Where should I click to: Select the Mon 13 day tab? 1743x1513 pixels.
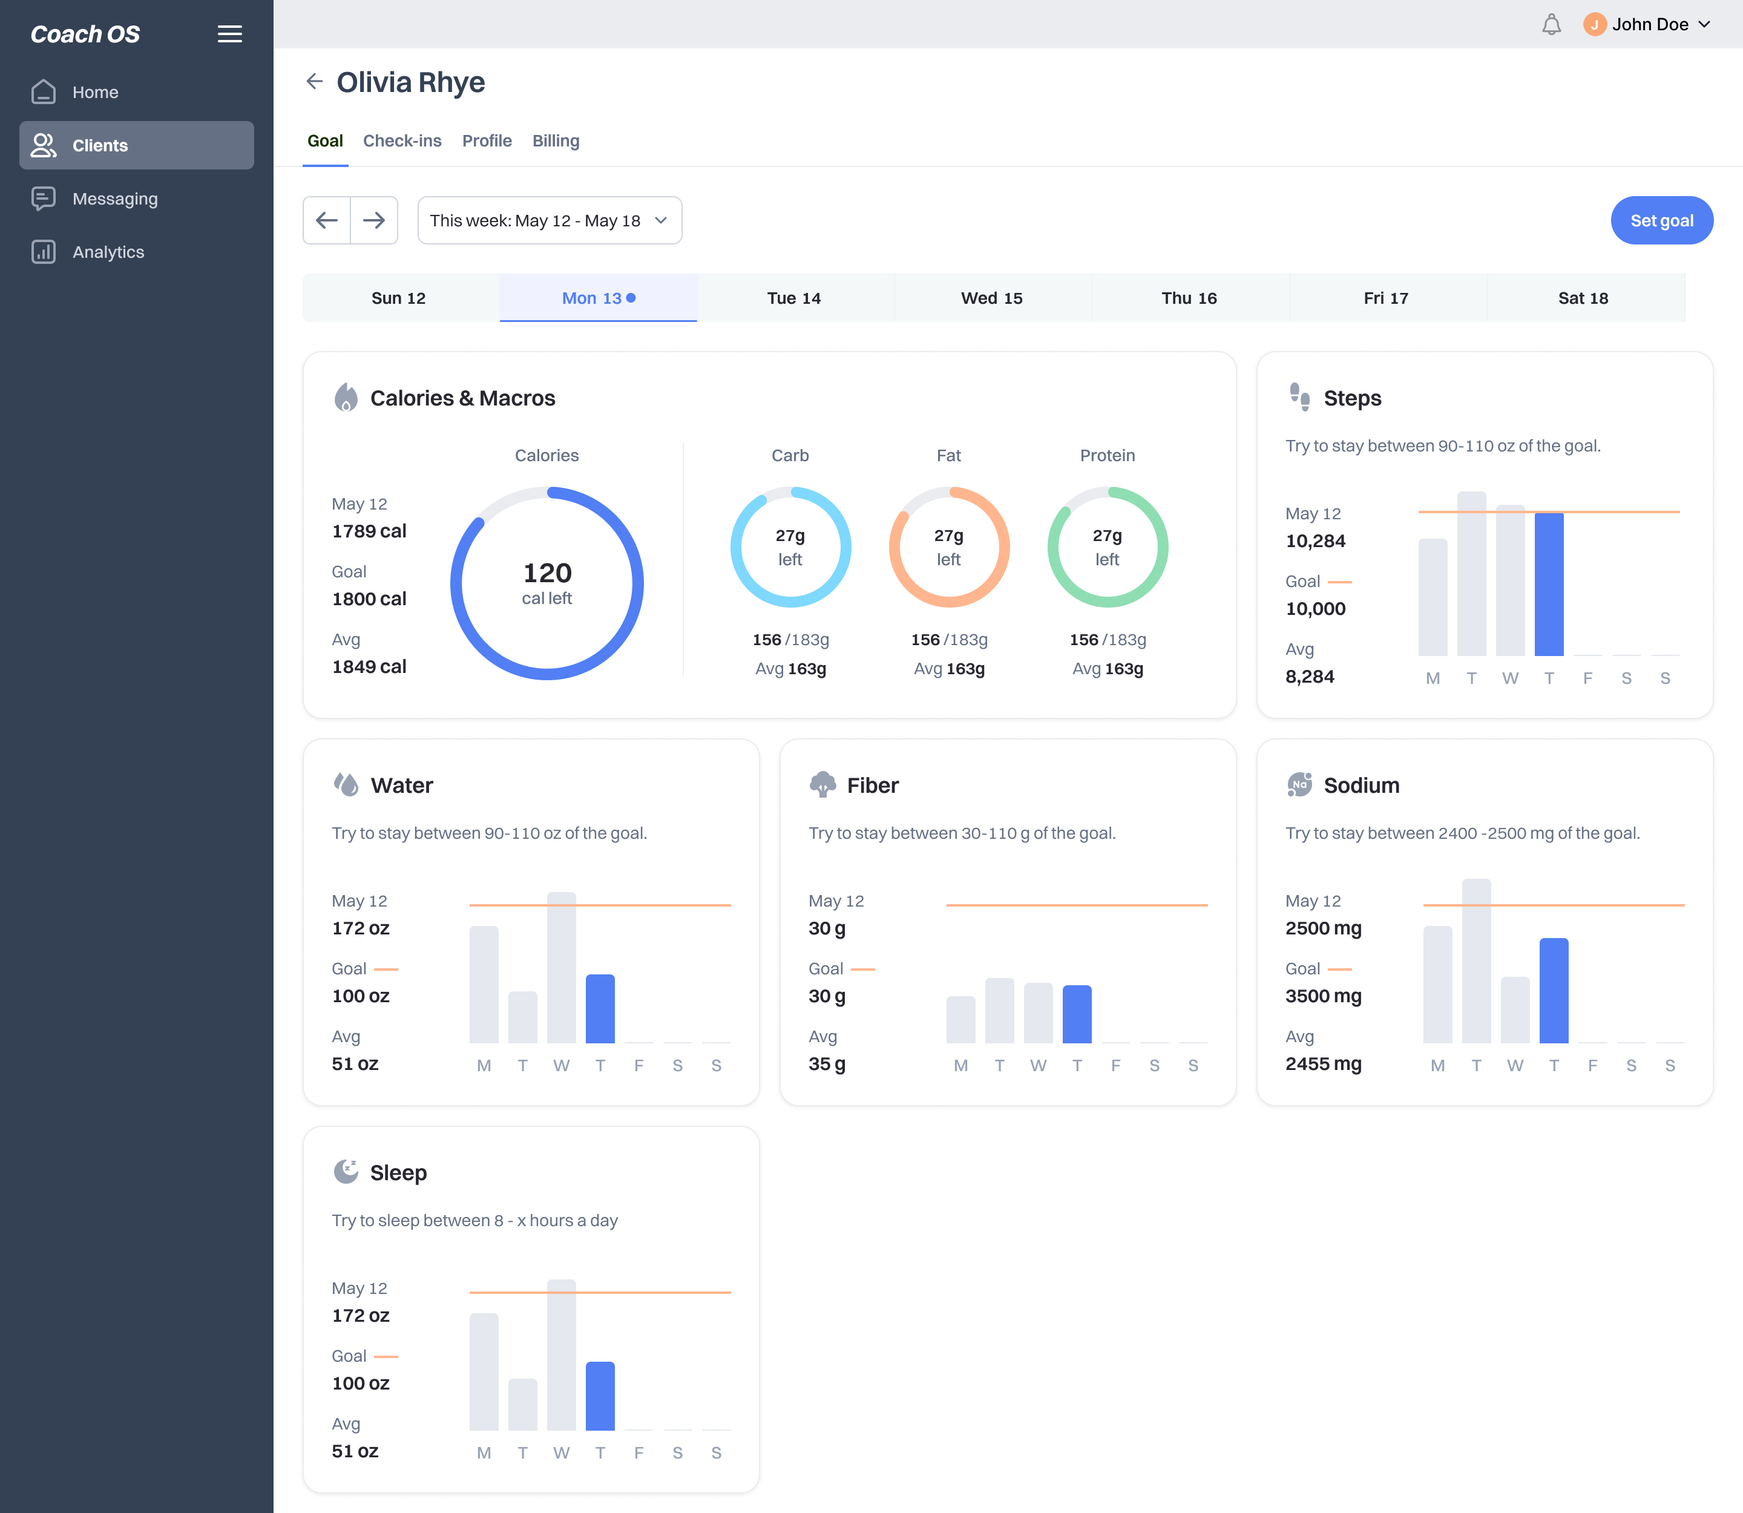(x=598, y=298)
